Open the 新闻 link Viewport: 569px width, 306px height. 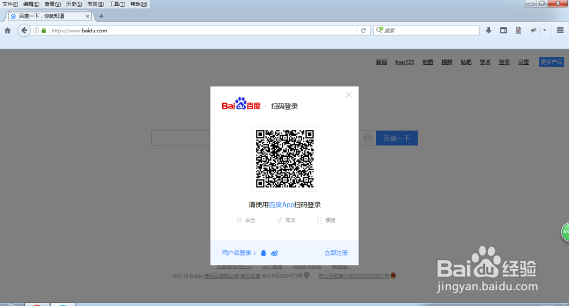tap(381, 62)
